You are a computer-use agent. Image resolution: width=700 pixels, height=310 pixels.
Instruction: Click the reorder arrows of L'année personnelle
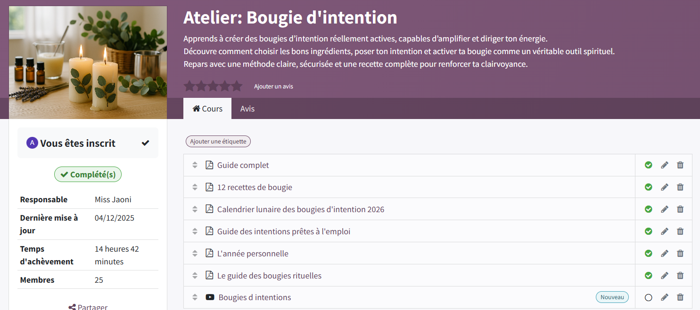click(195, 254)
